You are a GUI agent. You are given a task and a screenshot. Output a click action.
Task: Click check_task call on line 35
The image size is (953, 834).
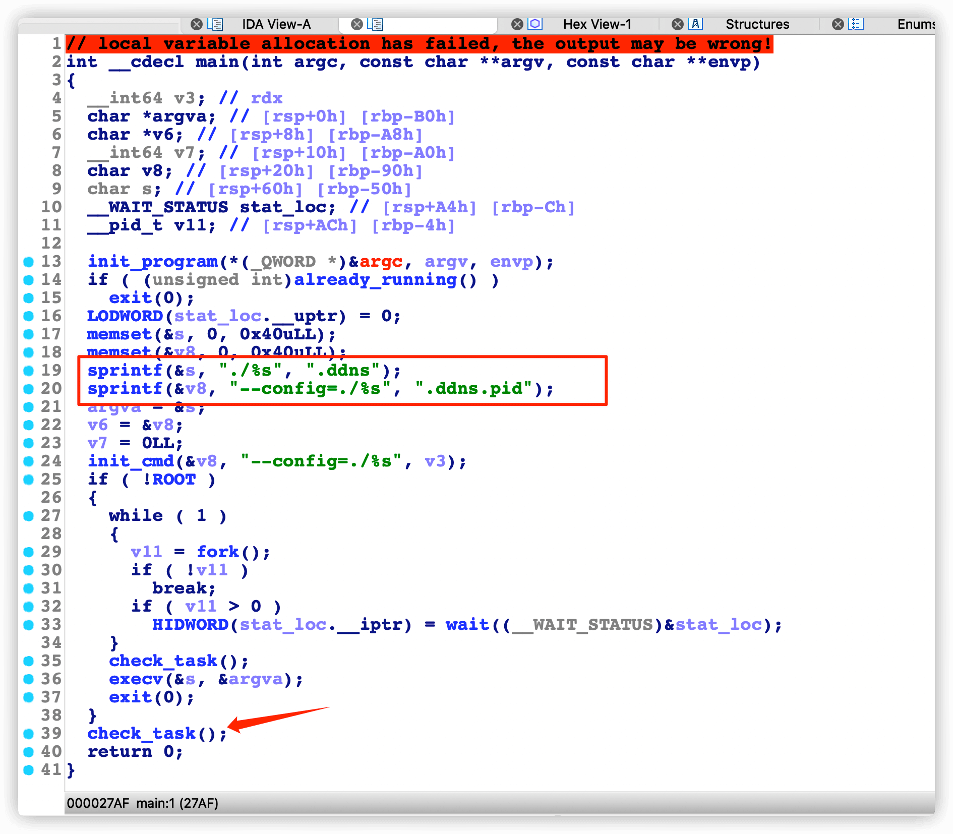coord(163,661)
